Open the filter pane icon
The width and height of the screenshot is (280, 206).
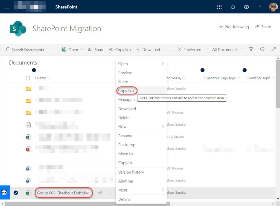click(251, 49)
